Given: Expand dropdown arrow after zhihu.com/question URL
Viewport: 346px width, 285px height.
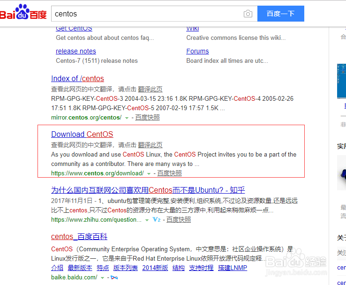Looking at the screenshot, I should (x=147, y=220).
